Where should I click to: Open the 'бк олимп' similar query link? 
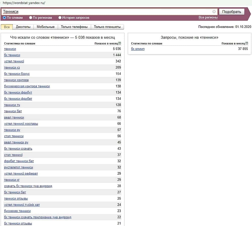tap(138, 49)
